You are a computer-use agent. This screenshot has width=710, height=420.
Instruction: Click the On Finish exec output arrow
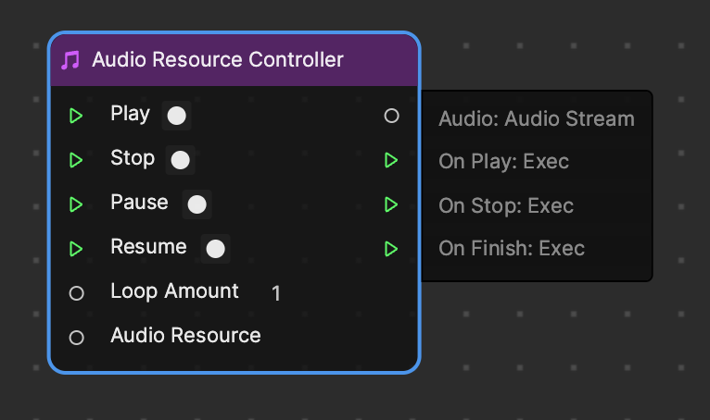pyautogui.click(x=391, y=248)
